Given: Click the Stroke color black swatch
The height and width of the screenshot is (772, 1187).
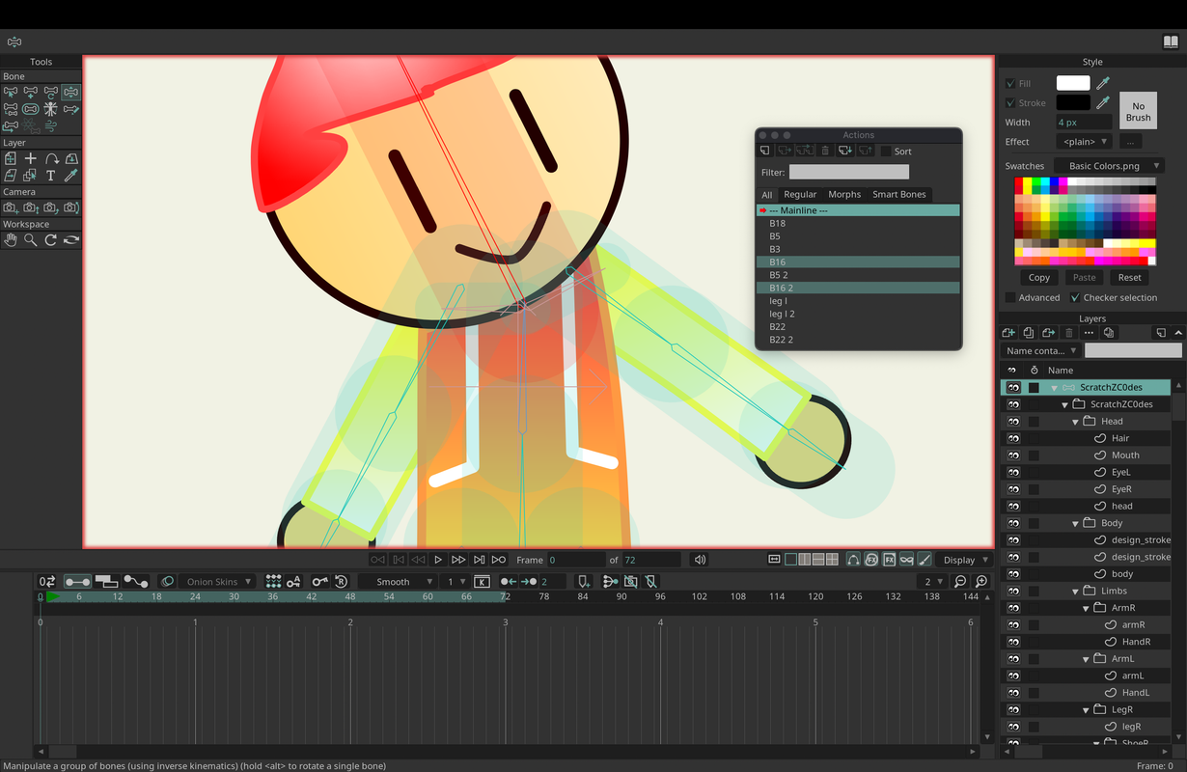Looking at the screenshot, I should pos(1073,102).
